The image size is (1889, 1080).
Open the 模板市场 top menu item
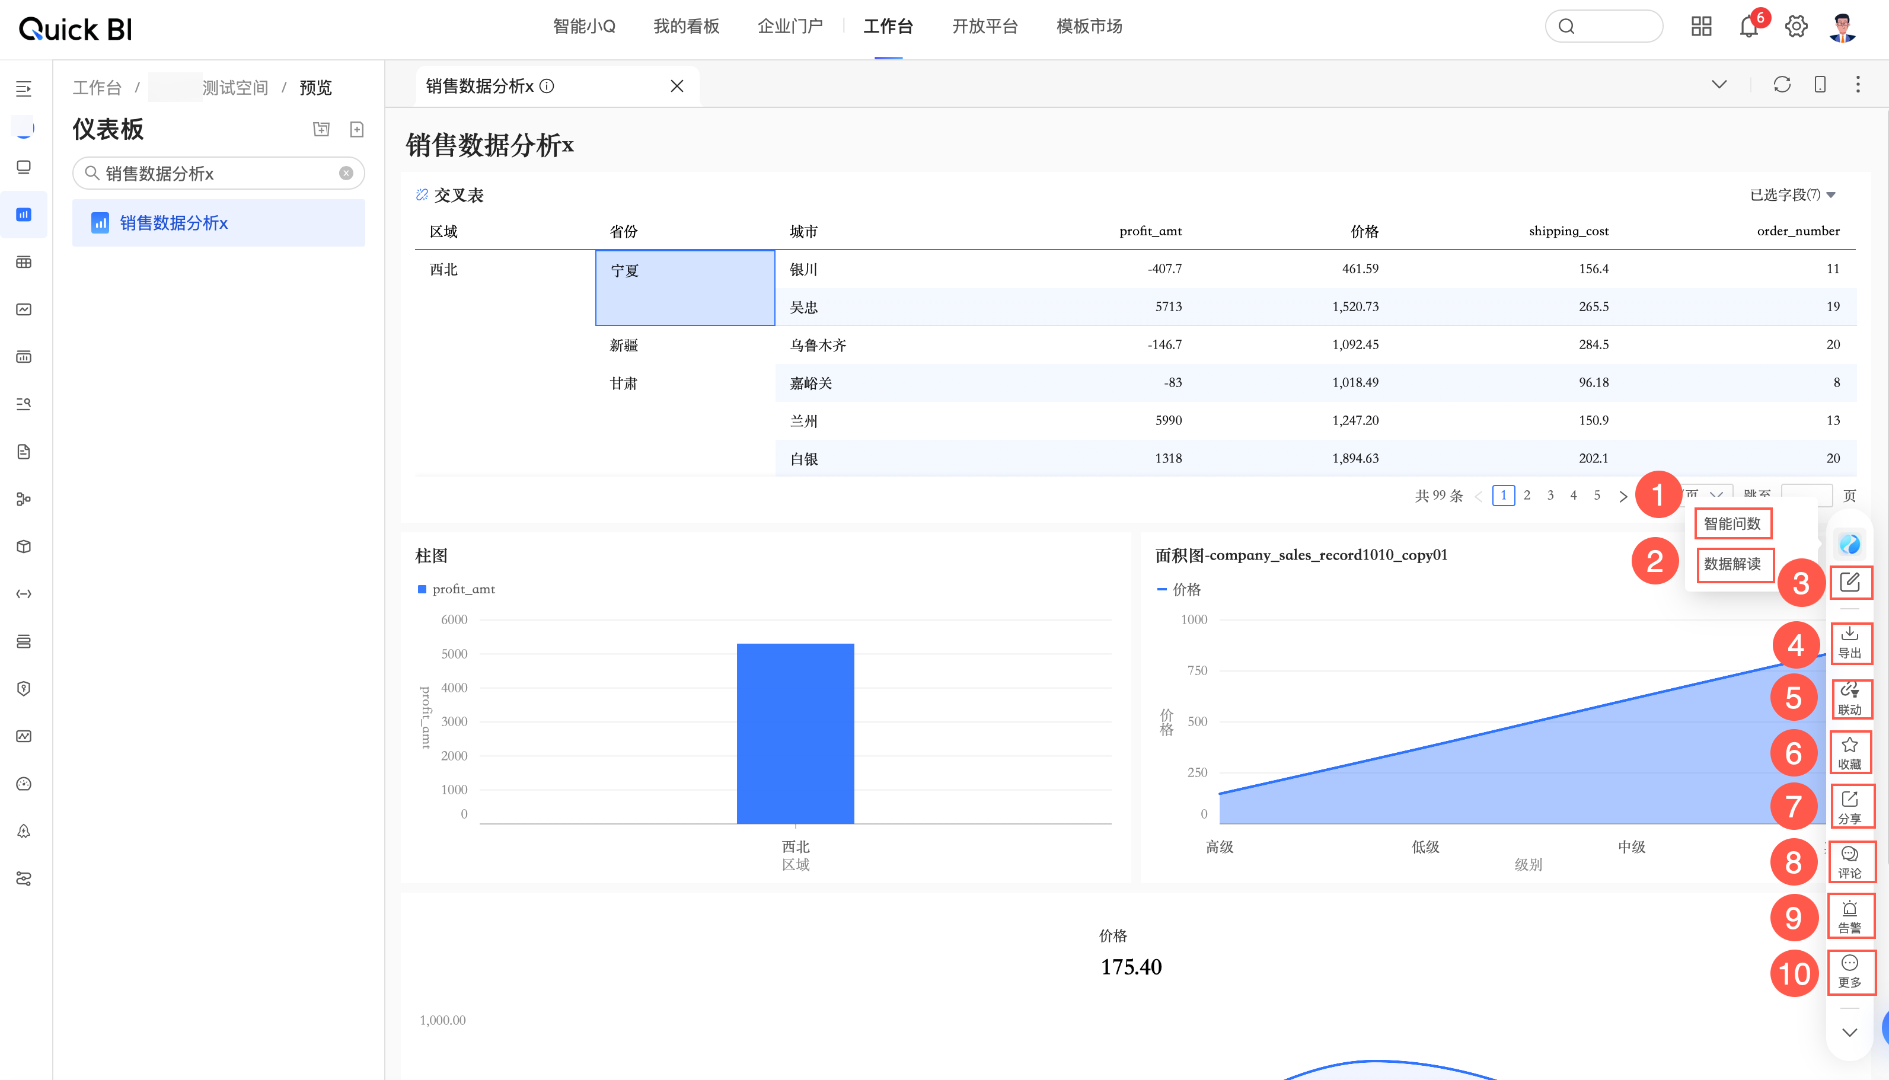tap(1089, 27)
